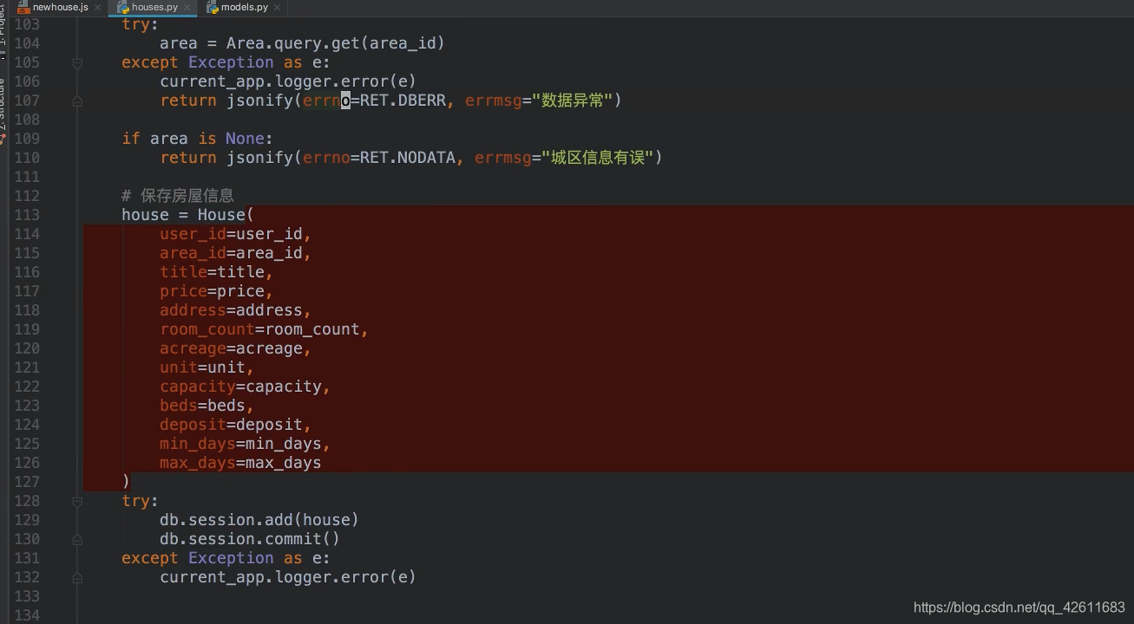The width and height of the screenshot is (1134, 624).
Task: Click the 'room_count=room_count,' argument
Action: click(x=264, y=329)
